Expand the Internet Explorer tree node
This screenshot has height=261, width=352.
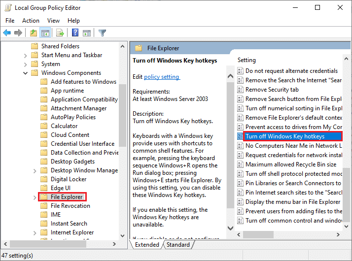[x=35, y=233]
